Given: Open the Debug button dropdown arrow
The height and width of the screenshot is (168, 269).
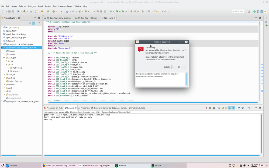Looking at the screenshot, I should pyautogui.click(x=113, y=12).
